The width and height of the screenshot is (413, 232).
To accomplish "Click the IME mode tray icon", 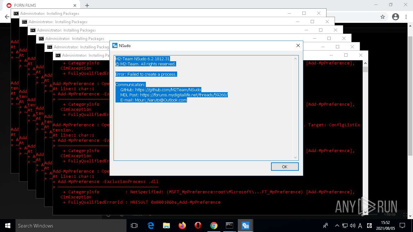I will point(369,226).
